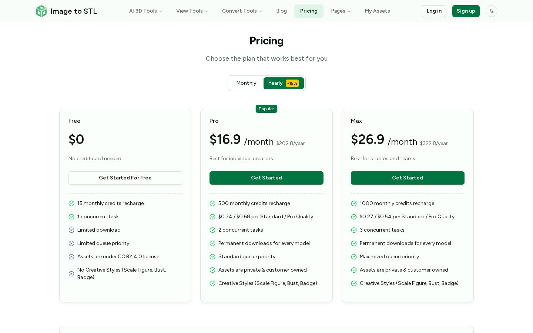Open the Pricing nav item
The height and width of the screenshot is (333, 533).
[309, 11]
